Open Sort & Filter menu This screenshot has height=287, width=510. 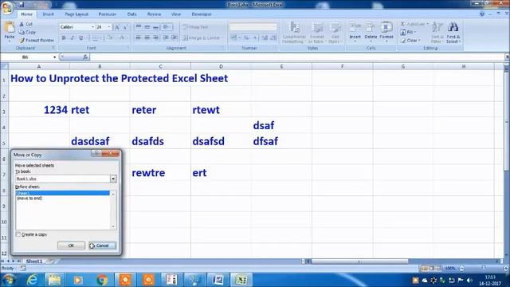point(437,33)
